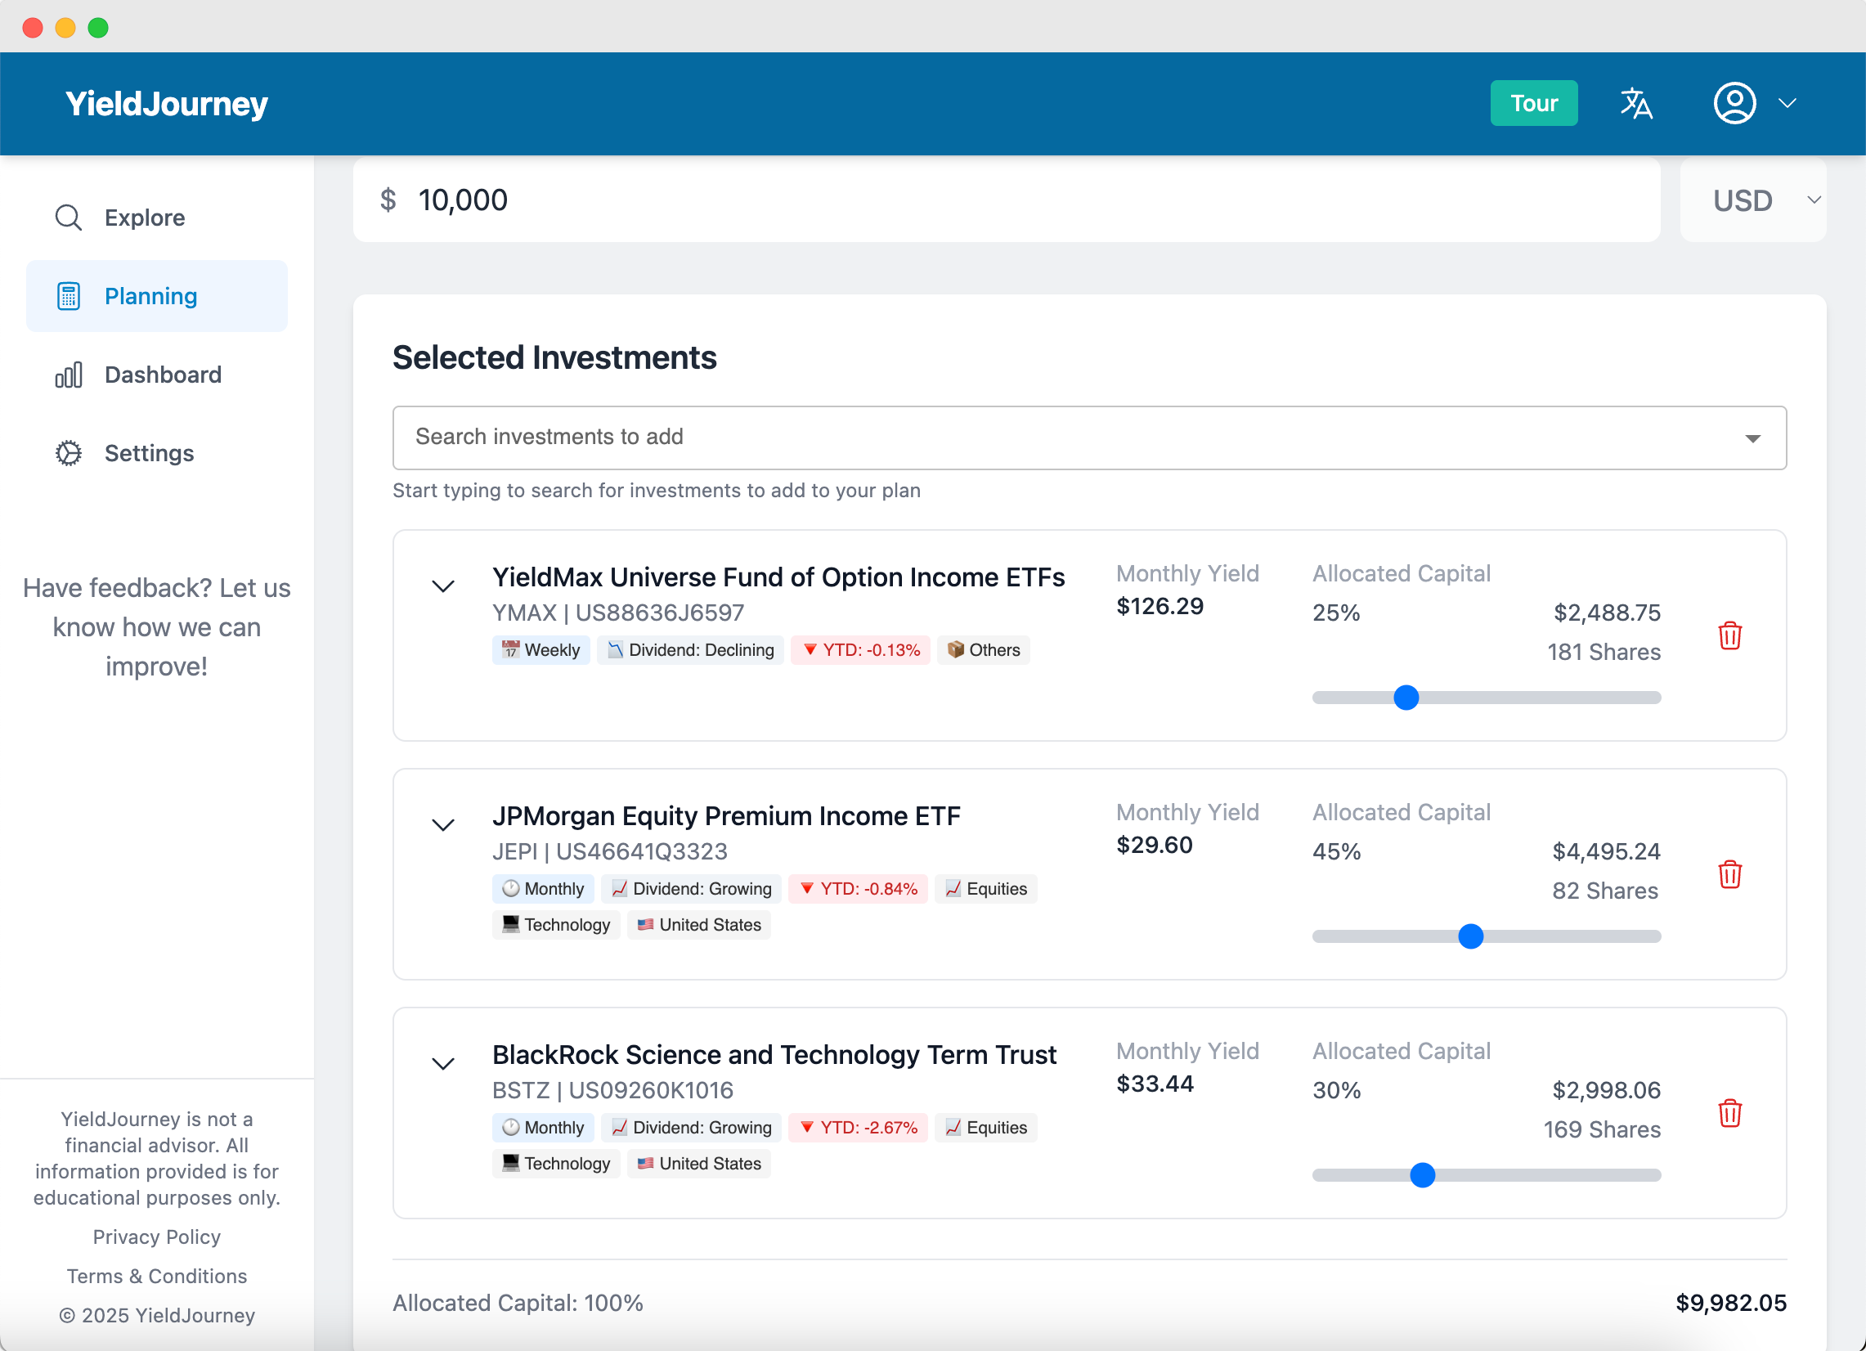Click YMAX | US88636J6597 ticker text
Image resolution: width=1866 pixels, height=1351 pixels.
coord(618,613)
